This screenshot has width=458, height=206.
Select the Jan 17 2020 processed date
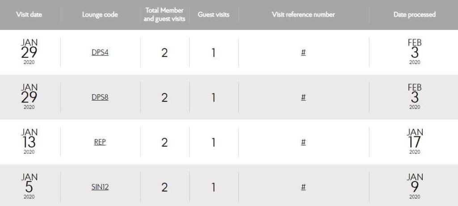coord(415,142)
